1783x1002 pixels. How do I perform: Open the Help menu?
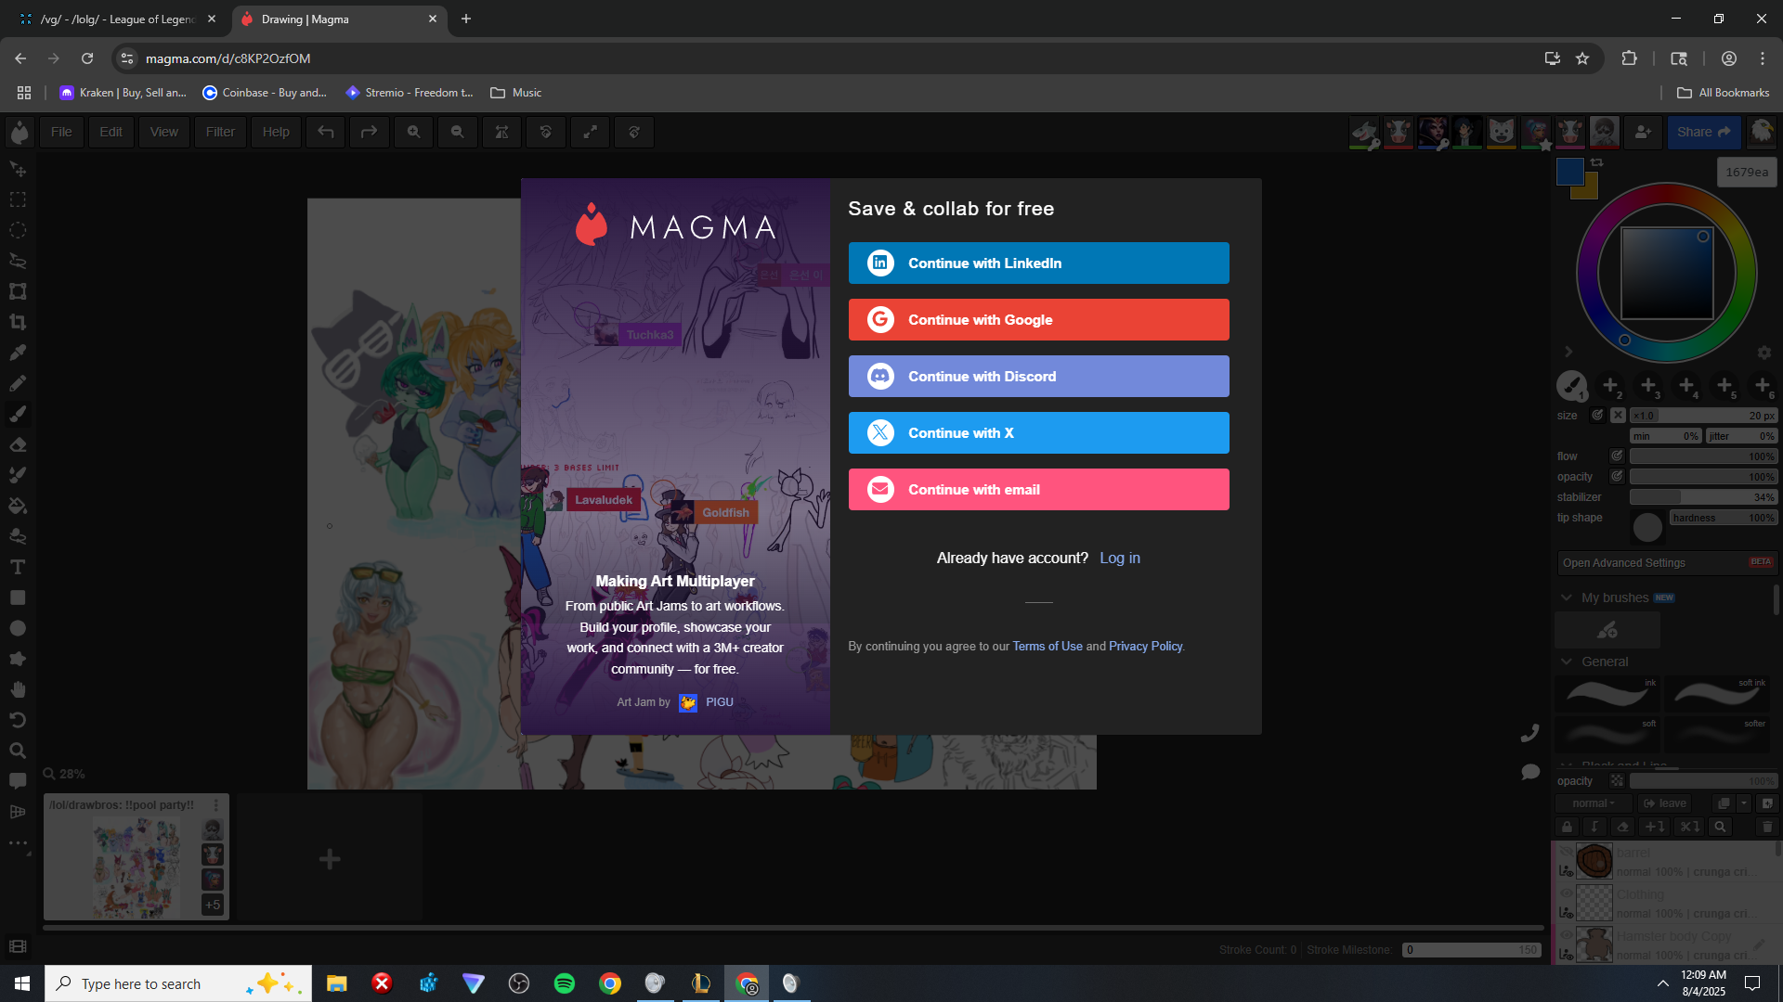[x=276, y=132]
